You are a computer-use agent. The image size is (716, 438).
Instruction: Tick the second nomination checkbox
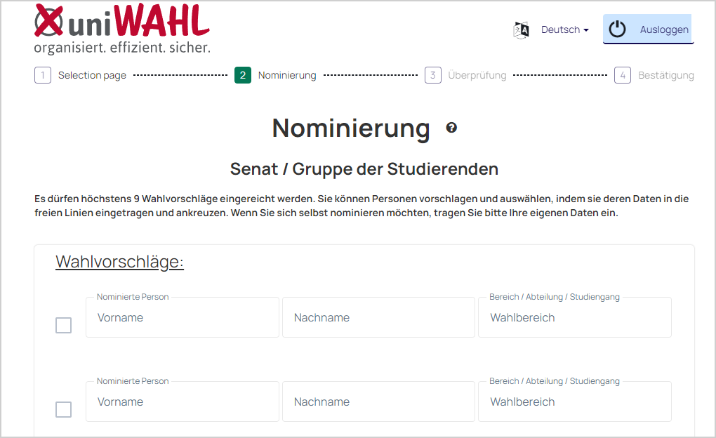[x=63, y=409]
